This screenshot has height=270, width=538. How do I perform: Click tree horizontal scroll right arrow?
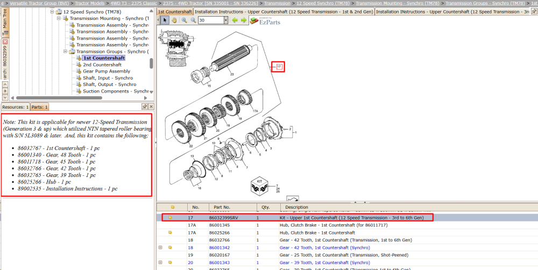pos(146,98)
